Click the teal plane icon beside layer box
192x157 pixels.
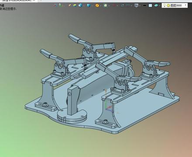pyautogui.click(x=156, y=6)
